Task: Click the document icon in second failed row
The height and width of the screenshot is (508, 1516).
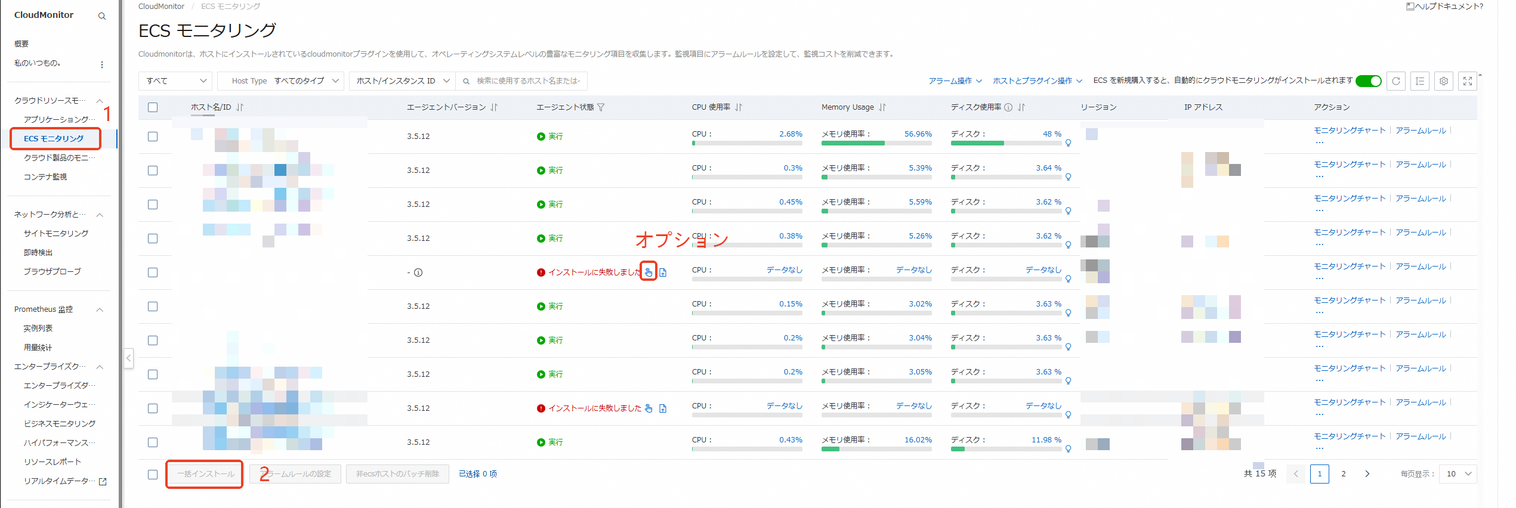Action: (663, 408)
